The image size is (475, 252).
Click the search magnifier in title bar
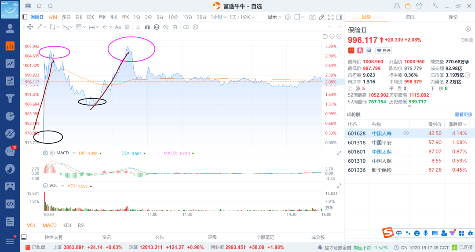click(51, 6)
